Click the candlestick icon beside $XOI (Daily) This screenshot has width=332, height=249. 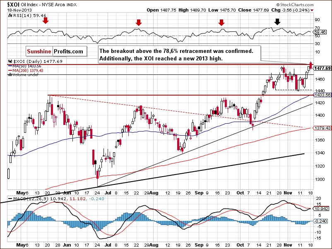(10, 61)
